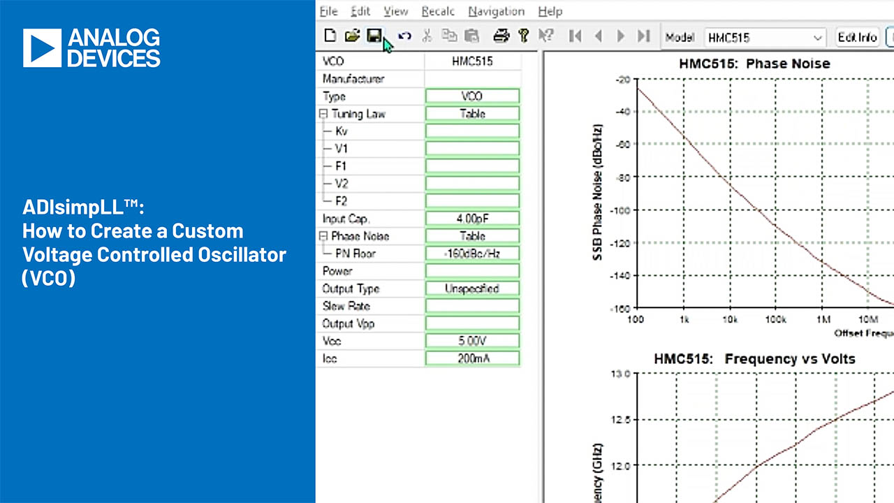Click the empty Kv value field
This screenshot has width=894, height=503.
472,131
